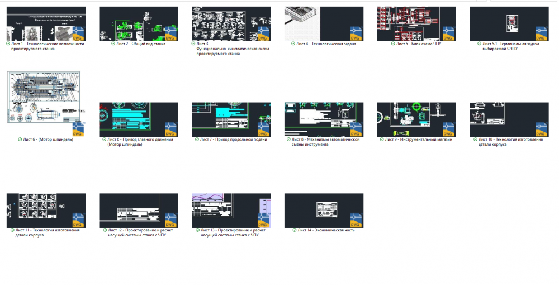Click the DWG badge on the Лист 1 thumbnail
Screen dimensions: 559x285
[78, 34]
